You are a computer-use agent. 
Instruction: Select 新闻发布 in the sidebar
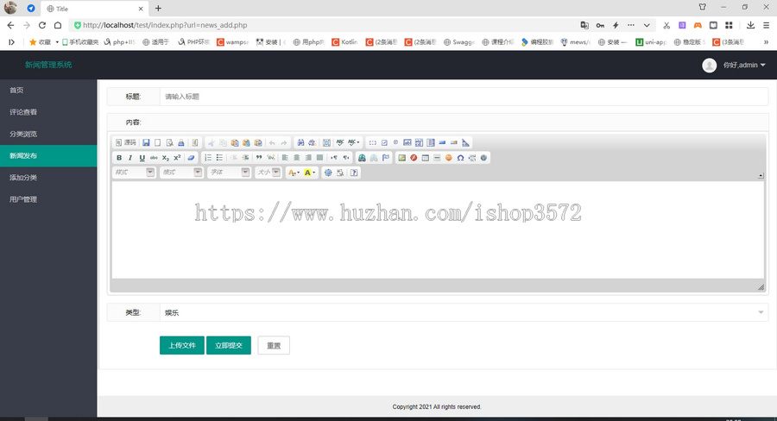[x=48, y=155]
